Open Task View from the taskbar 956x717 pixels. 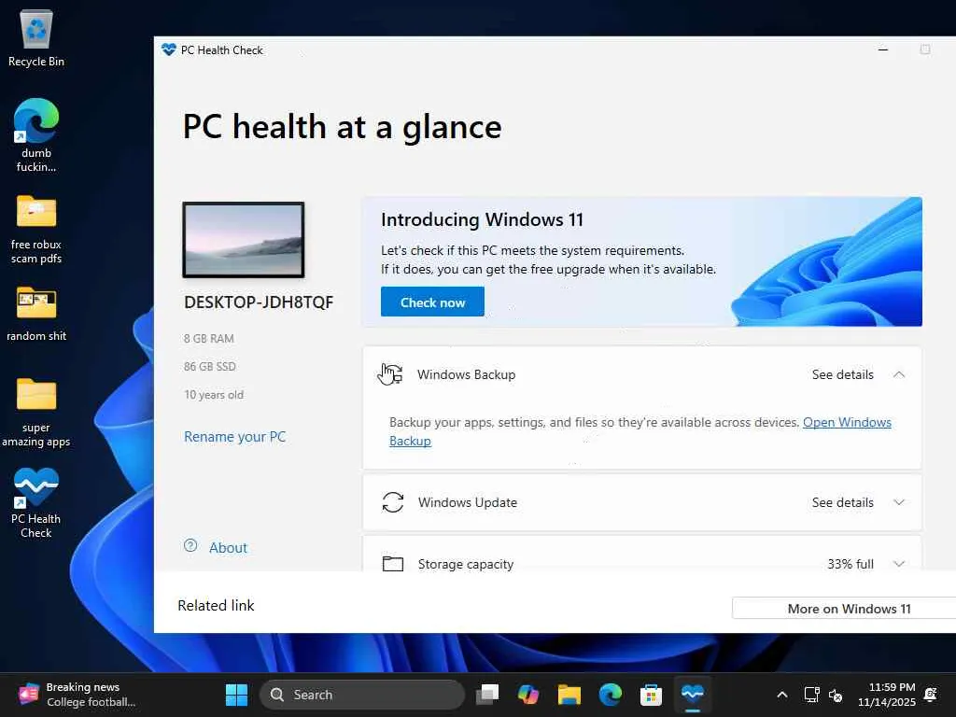(x=487, y=695)
